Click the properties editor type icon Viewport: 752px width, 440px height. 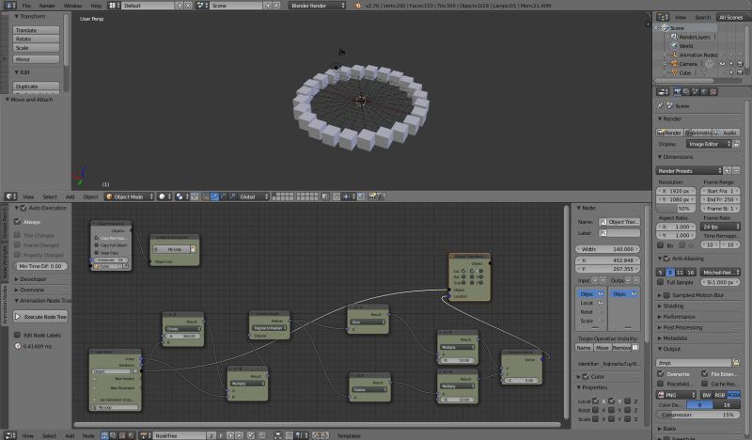tap(663, 91)
